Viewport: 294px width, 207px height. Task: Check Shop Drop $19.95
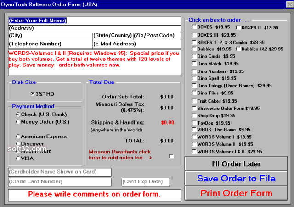[194, 116]
